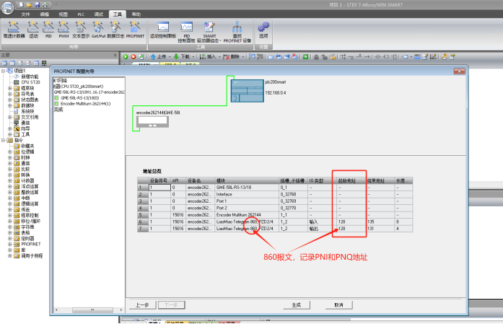503x324 pixels.
Task: Toggle the Encoder Multiturn 262144(1) checkbox
Action: tap(56, 104)
